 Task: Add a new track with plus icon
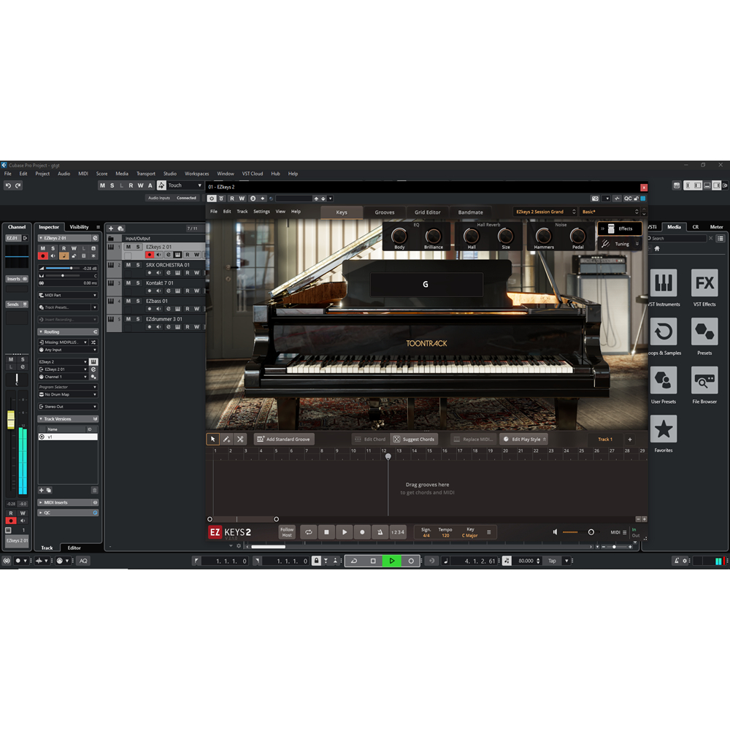(111, 228)
